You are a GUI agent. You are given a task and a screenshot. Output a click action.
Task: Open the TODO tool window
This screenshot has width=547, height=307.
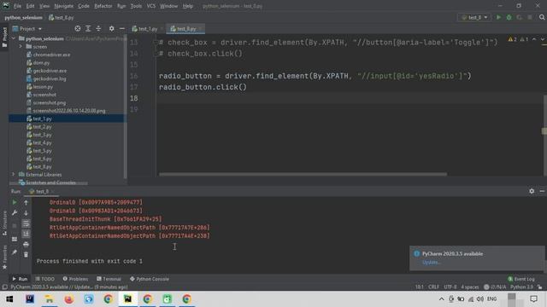(45, 279)
